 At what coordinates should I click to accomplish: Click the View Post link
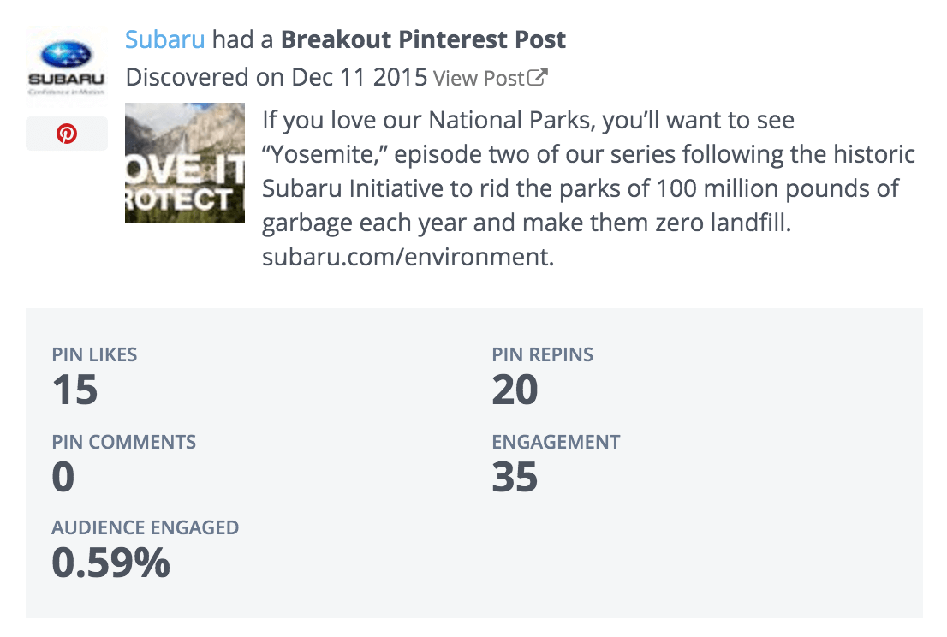(479, 79)
